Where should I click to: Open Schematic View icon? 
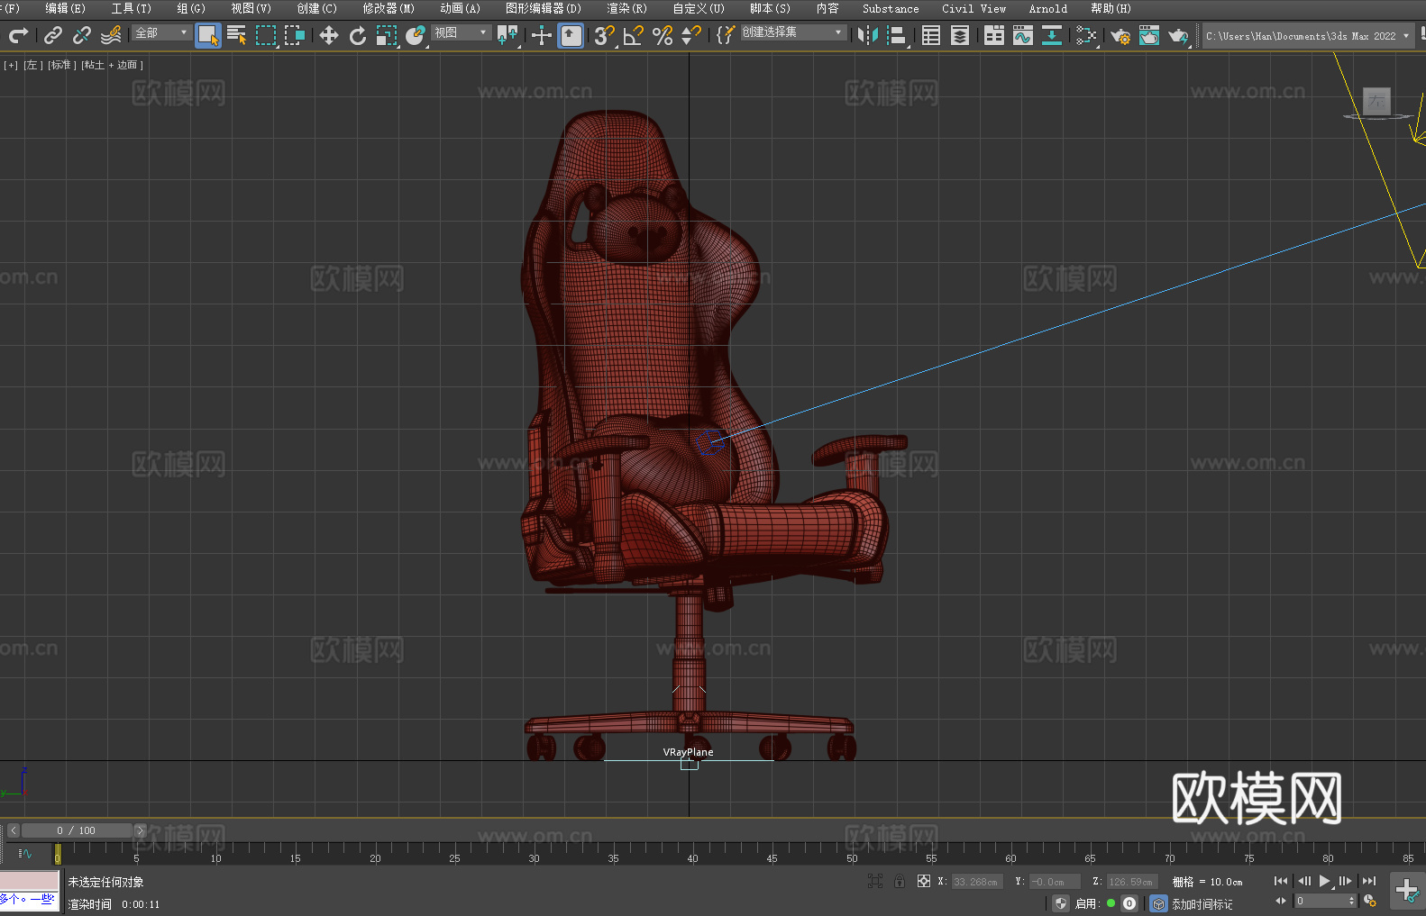point(1052,35)
